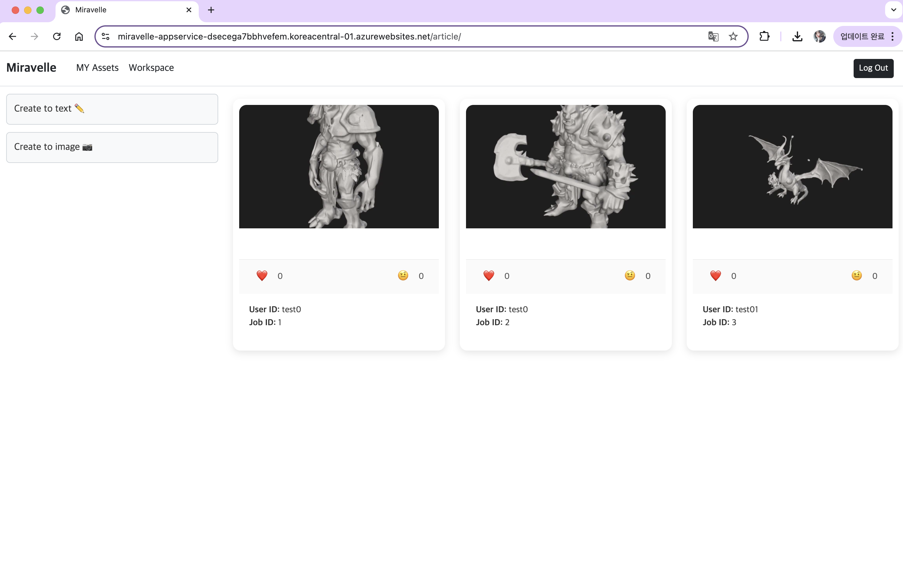Open the Job ID 1 troll model thumbnail
Image resolution: width=903 pixels, height=561 pixels.
coord(339,166)
